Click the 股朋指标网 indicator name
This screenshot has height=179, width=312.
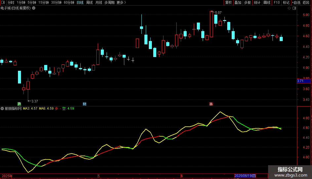point(13,109)
